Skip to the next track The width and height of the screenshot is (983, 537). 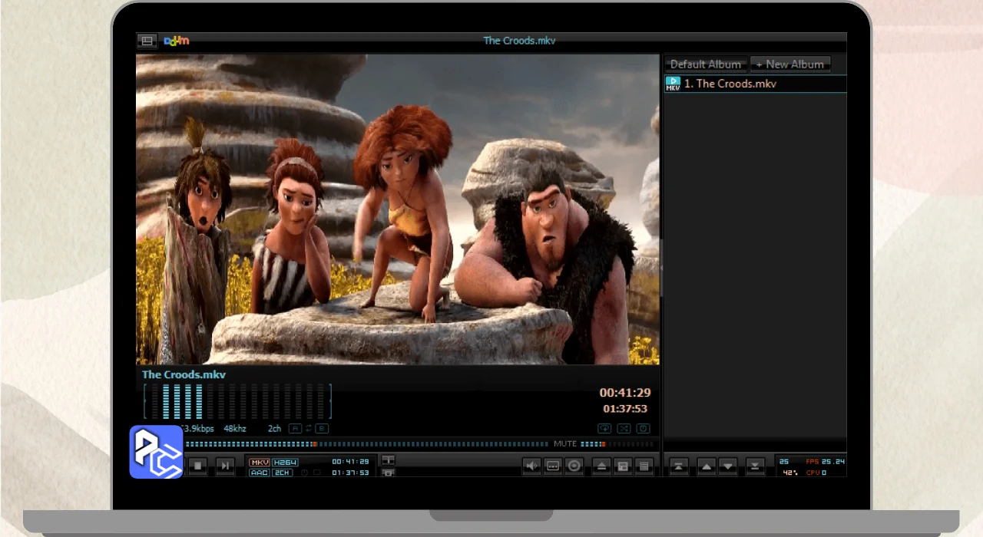[x=224, y=466]
